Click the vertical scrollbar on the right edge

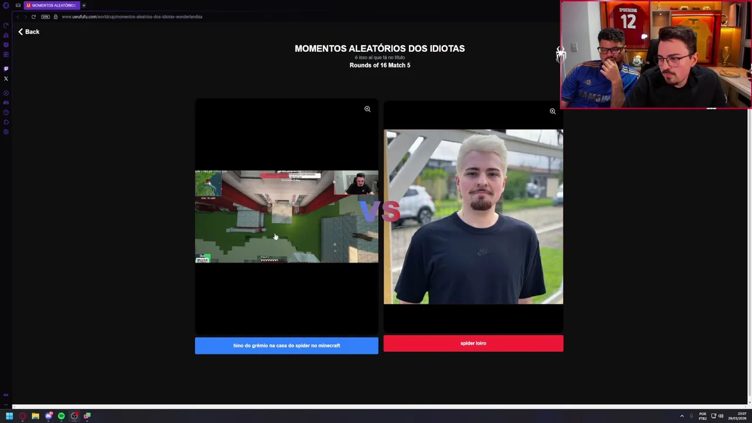[749, 253]
